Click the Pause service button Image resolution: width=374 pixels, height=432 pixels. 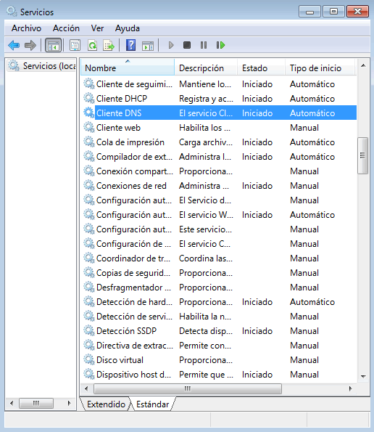204,45
